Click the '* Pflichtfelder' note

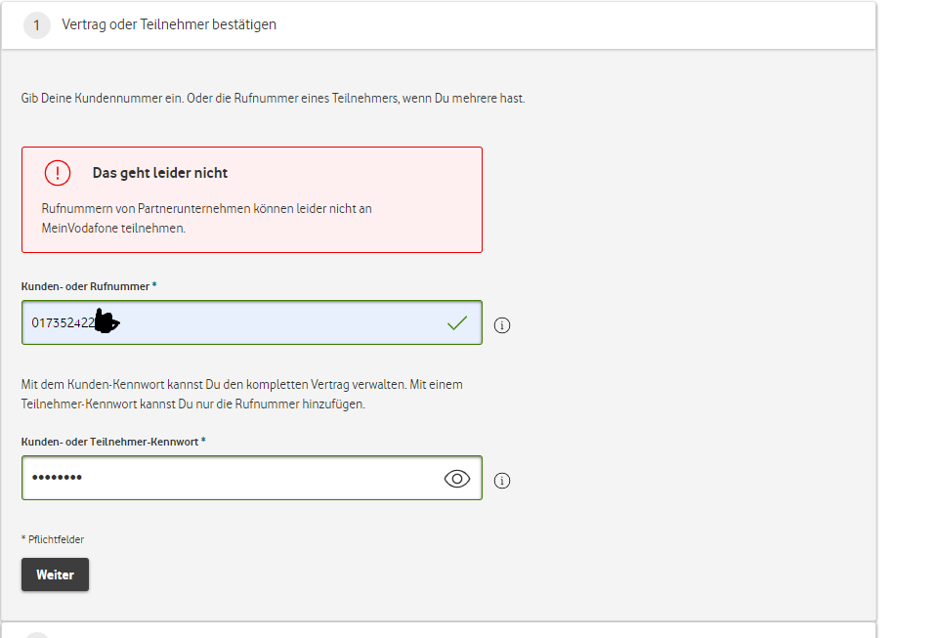[60, 539]
